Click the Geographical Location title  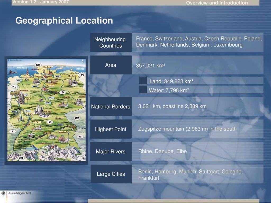pyautogui.click(x=64, y=21)
